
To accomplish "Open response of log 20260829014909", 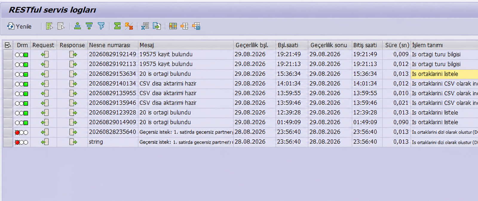I will 73,122.
